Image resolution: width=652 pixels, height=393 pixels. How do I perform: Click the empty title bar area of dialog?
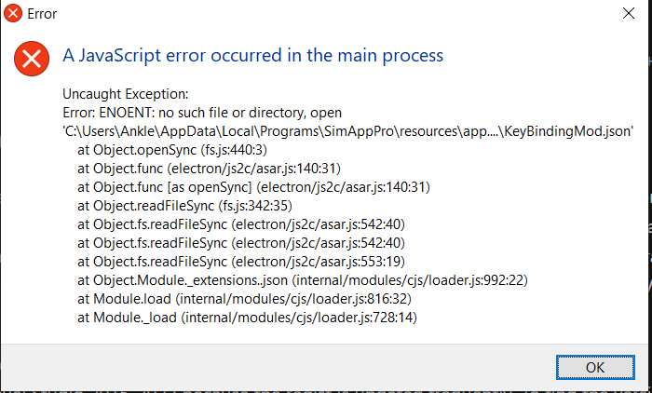coord(333,13)
